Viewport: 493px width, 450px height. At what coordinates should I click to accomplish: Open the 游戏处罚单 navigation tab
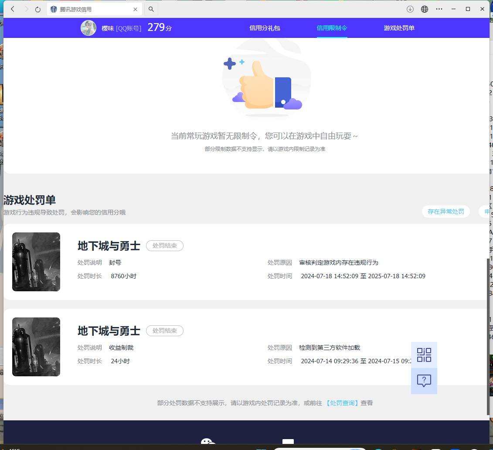[399, 28]
